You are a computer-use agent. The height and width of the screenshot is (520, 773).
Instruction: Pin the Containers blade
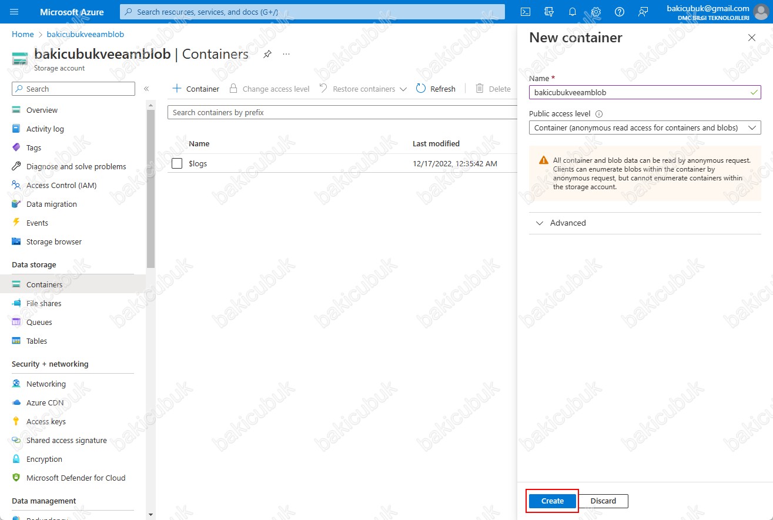coord(267,54)
